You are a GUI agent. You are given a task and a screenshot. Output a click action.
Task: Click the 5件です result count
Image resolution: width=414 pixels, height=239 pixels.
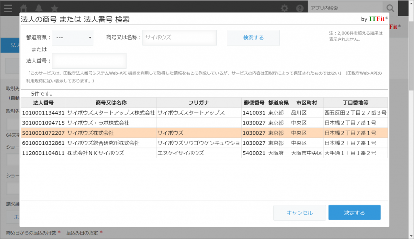[42, 94]
